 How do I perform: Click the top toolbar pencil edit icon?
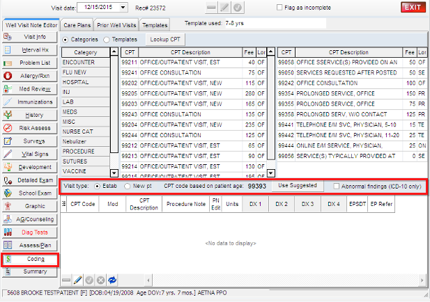click(224, 8)
